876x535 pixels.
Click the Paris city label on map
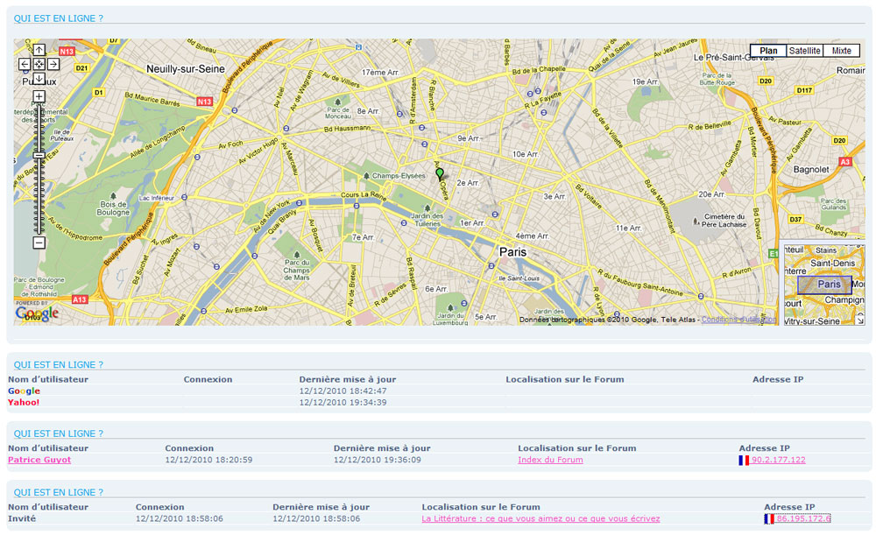[512, 252]
